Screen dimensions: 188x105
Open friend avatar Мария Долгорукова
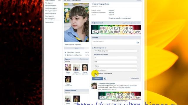(76, 67)
